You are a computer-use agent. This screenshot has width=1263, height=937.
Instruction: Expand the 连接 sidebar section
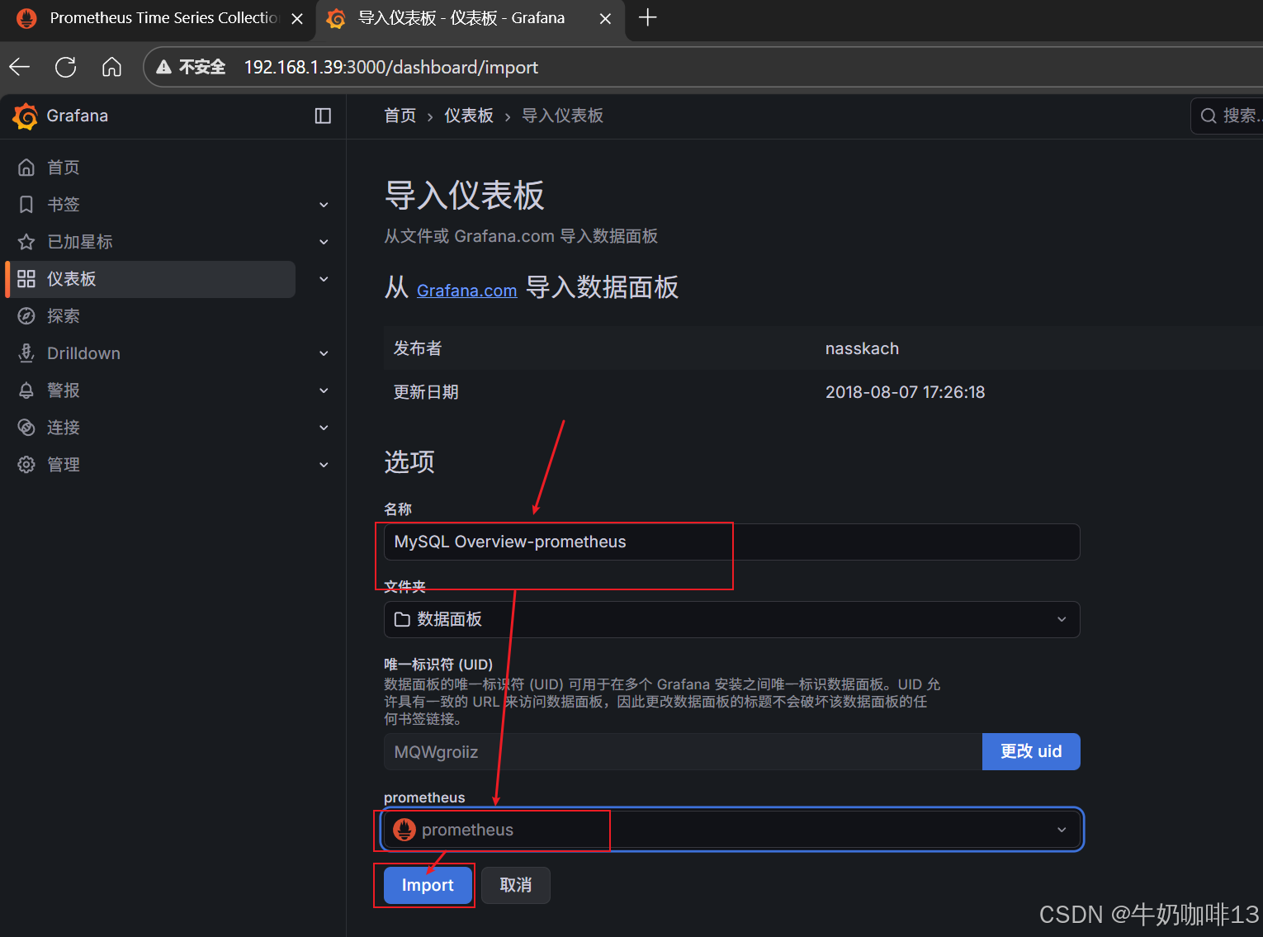pos(324,428)
